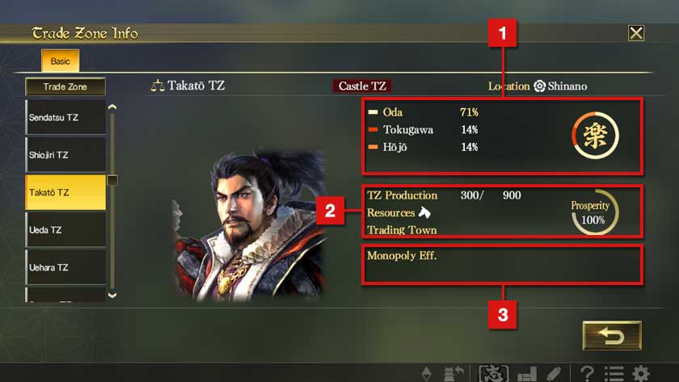Click the kanji emblem icon in bottom bar

point(493,374)
